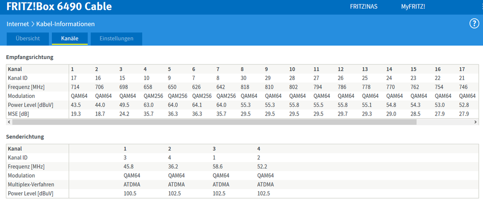
Task: Open the Einstellungen tab
Action: (116, 38)
